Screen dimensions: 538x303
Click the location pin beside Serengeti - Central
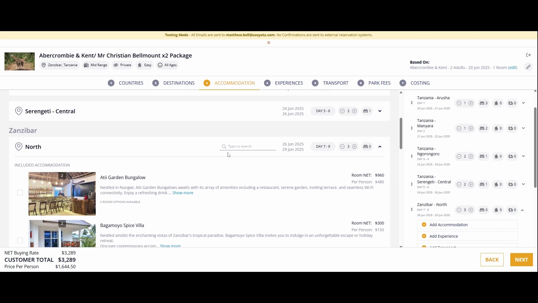click(x=18, y=111)
